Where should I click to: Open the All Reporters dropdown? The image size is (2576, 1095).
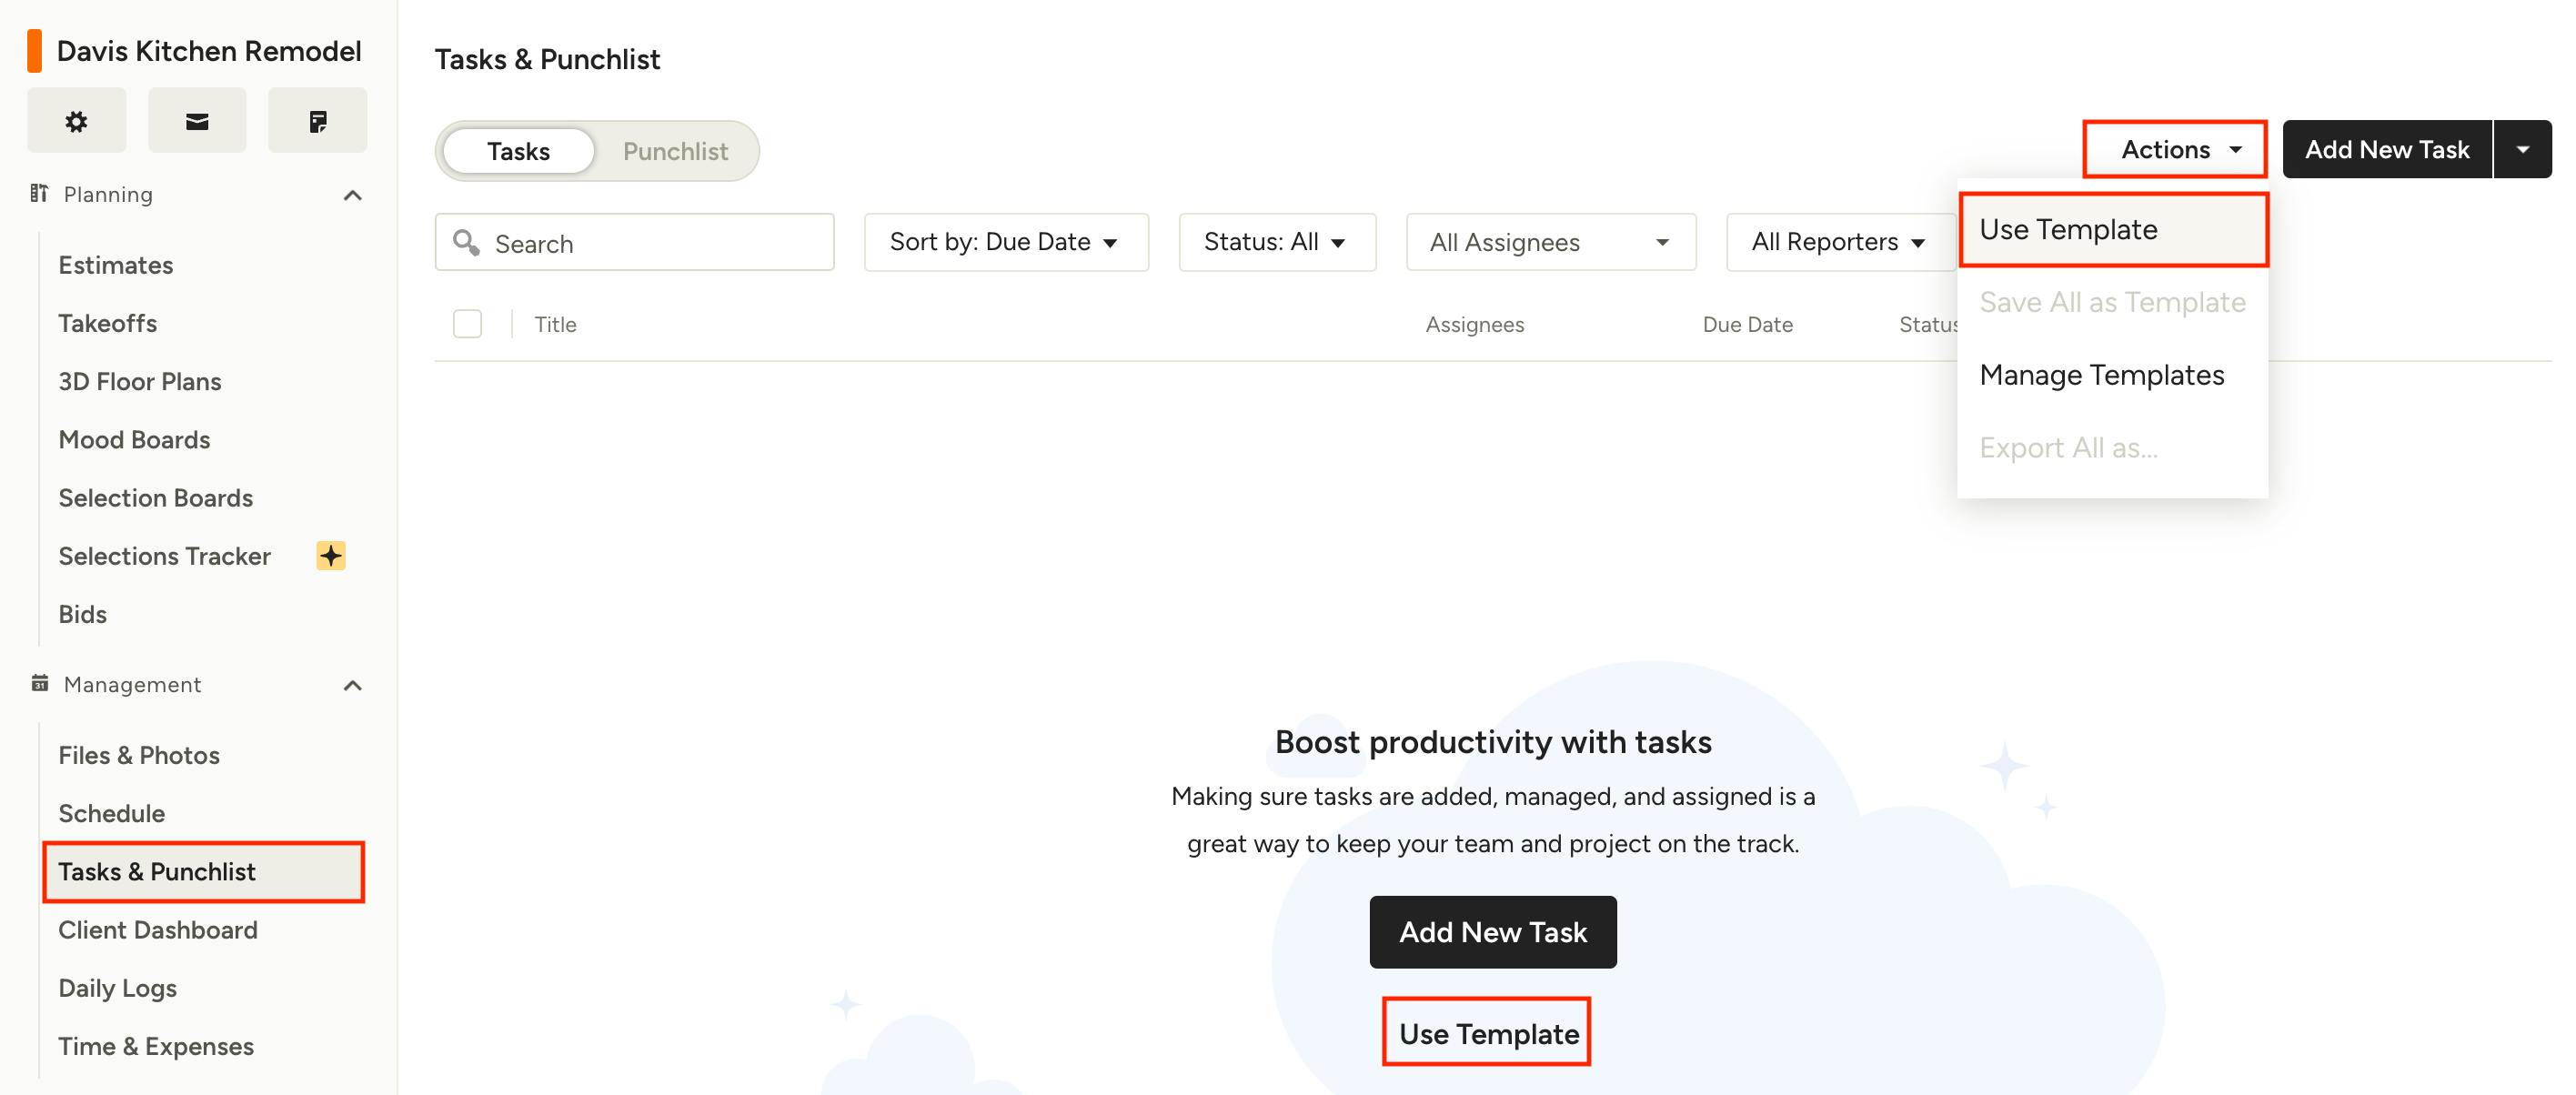(x=1840, y=242)
